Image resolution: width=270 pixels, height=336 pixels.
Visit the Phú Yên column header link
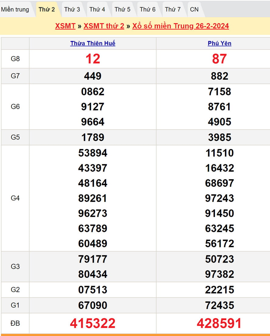[x=220, y=43]
